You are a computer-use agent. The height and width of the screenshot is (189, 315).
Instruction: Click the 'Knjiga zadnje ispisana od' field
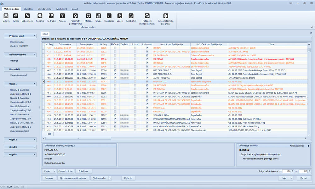pos(287,171)
